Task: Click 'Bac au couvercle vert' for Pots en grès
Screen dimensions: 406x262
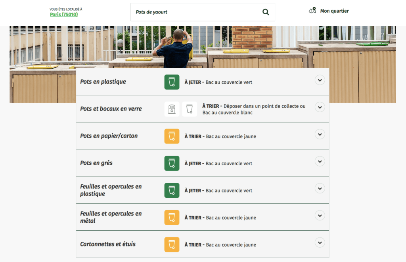Action: point(229,164)
